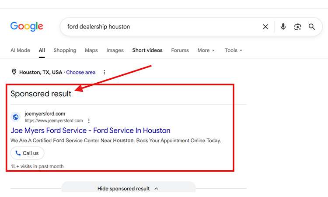
Task: Open Google Lens image search icon
Action: 297,27
